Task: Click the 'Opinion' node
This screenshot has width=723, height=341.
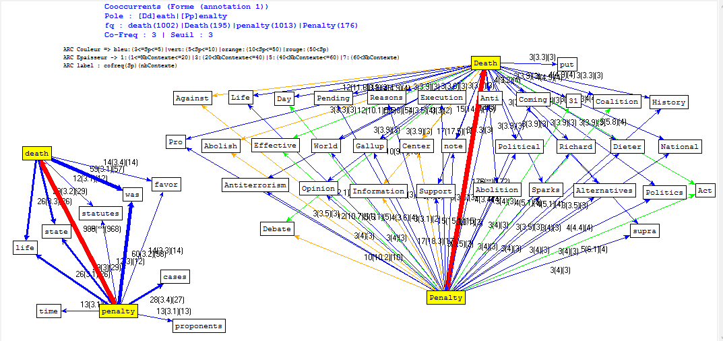Action: pyautogui.click(x=317, y=188)
